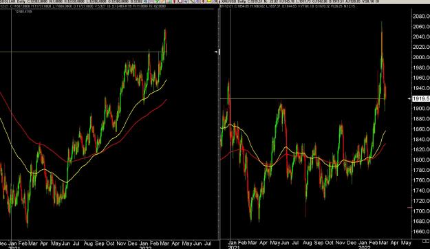Click Dec on the XAUUSD chart time axis
This screenshot has height=249, width=430.
[x=352, y=243]
